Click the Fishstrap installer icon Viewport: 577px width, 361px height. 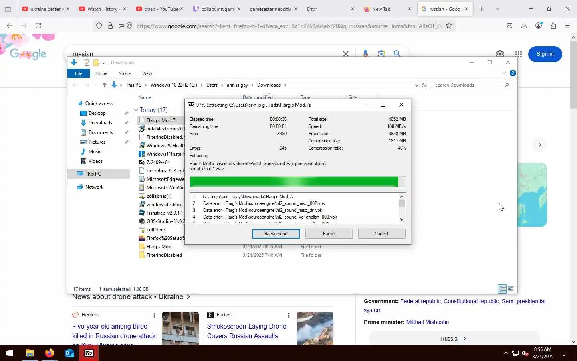142,213
